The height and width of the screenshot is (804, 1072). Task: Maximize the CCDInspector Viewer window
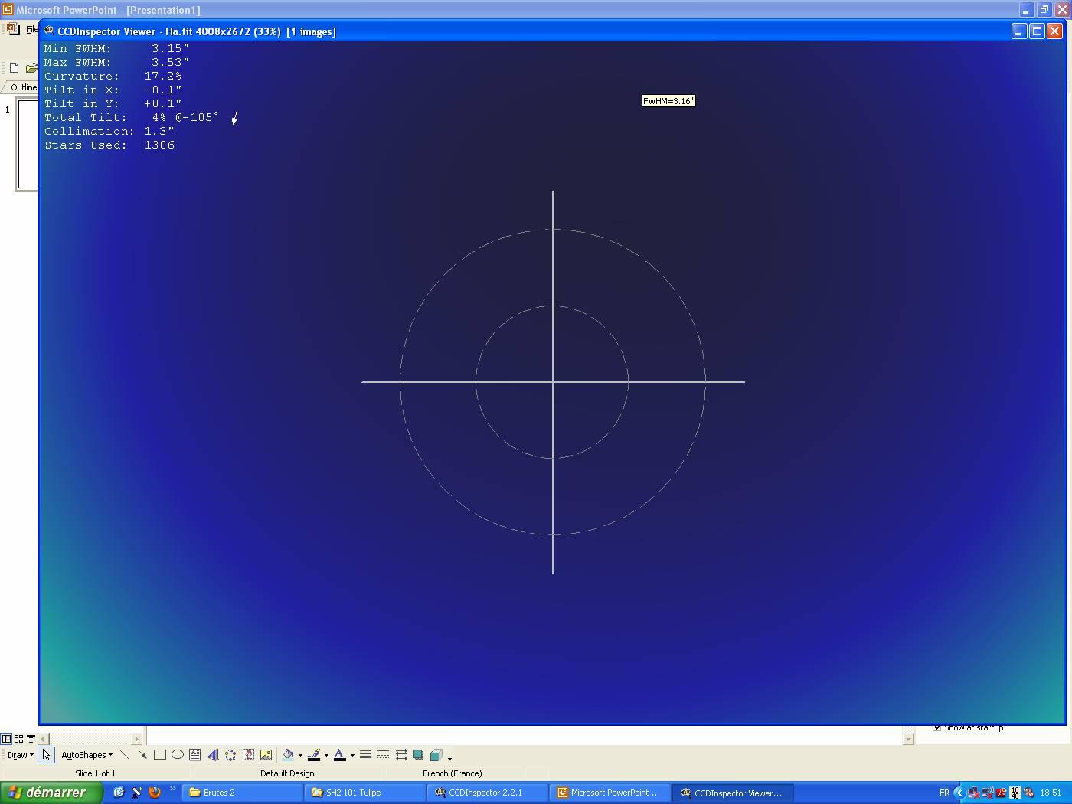click(x=1037, y=31)
